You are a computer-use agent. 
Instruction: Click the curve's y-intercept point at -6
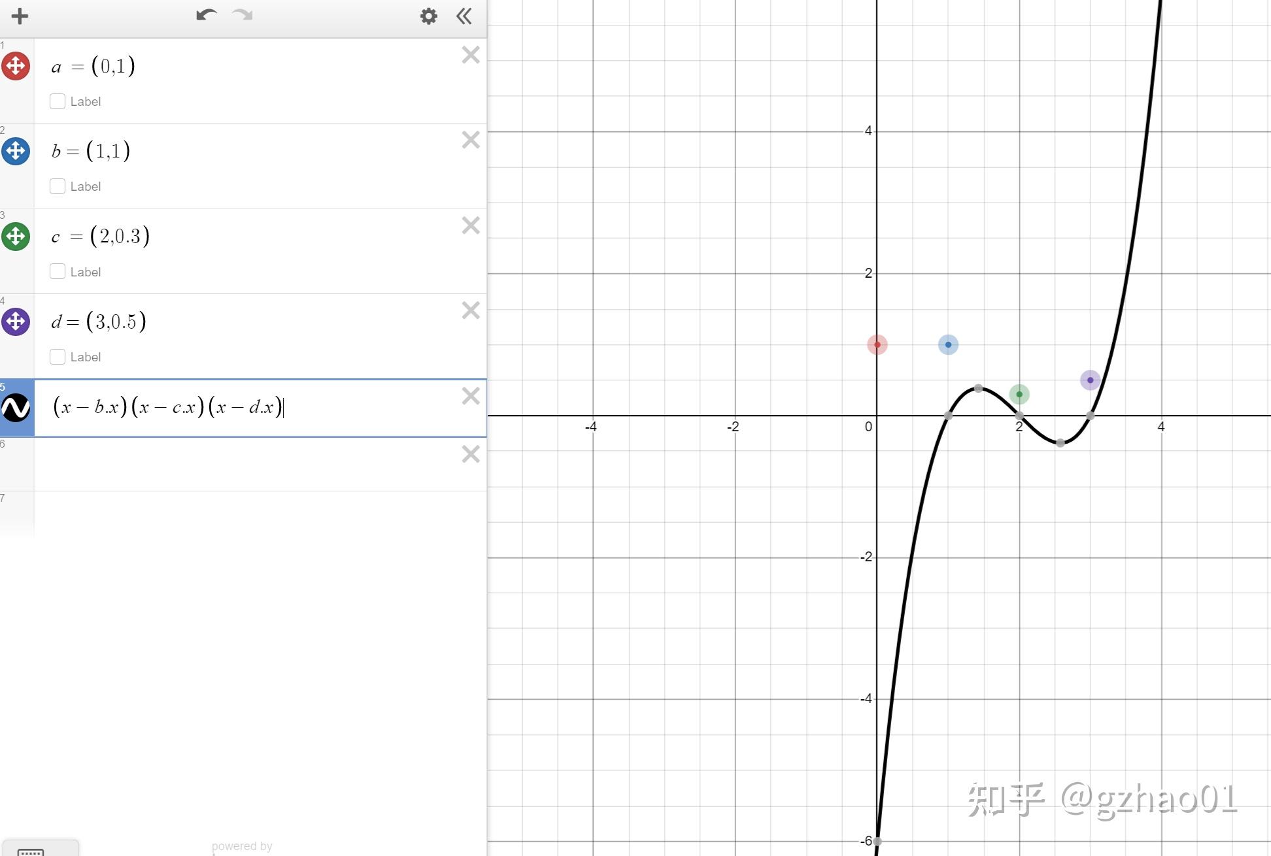coord(877,841)
